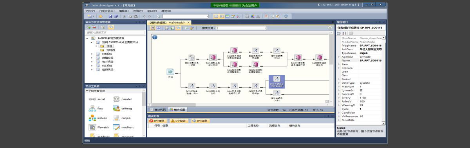Pick the nulljob node icon
470x148 pixels.
pyautogui.click(x=117, y=118)
